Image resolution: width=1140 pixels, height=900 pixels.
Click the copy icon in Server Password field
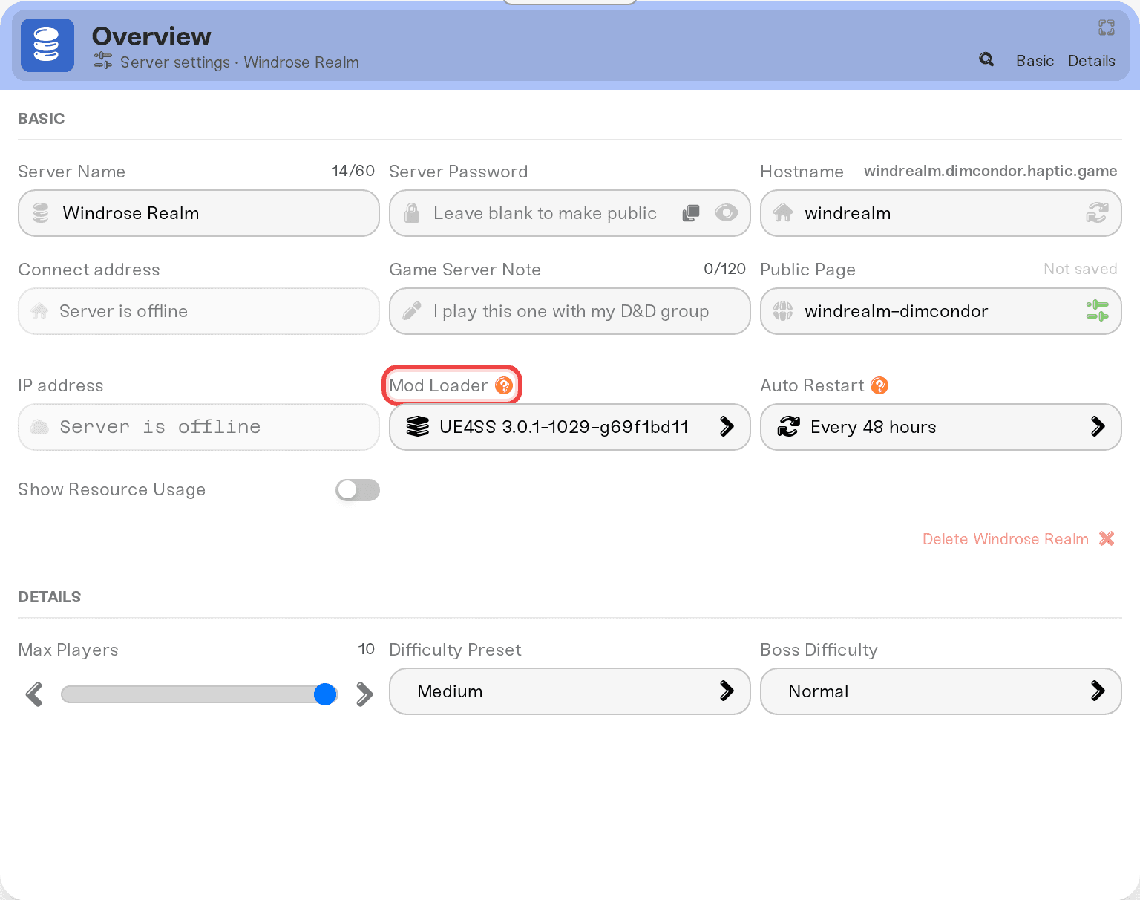click(691, 213)
